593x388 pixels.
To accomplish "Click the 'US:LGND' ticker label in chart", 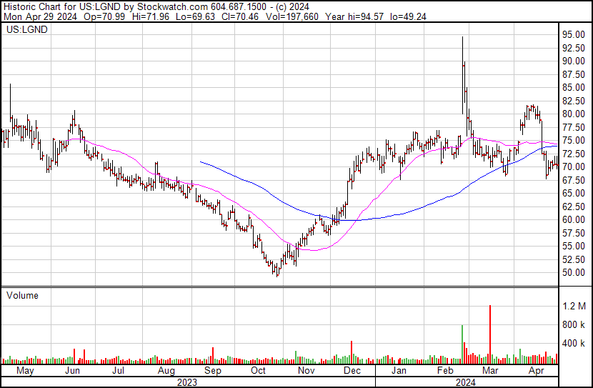I will pos(27,29).
